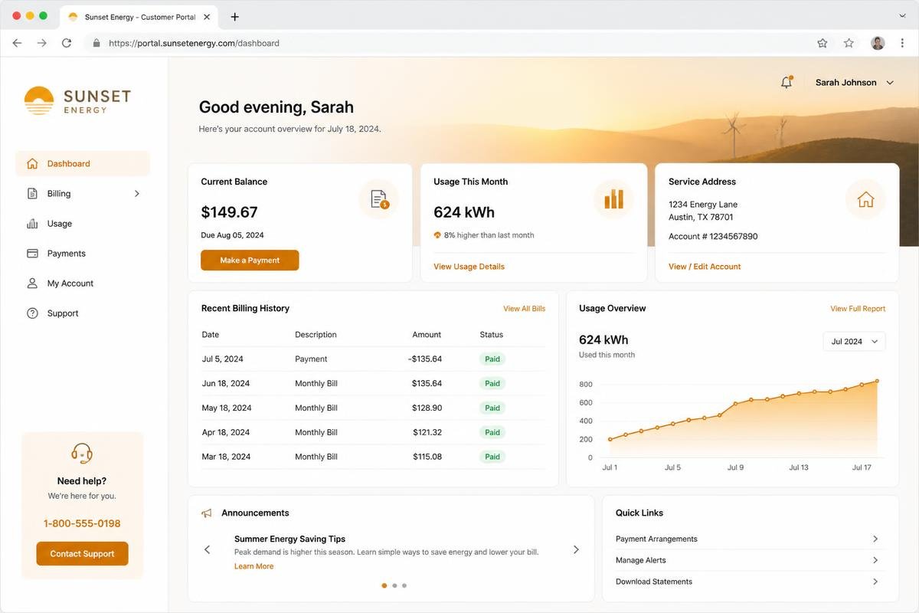Screen dimensions: 919x613
Task: Click the Sunset Energy logo
Action: [x=77, y=100]
